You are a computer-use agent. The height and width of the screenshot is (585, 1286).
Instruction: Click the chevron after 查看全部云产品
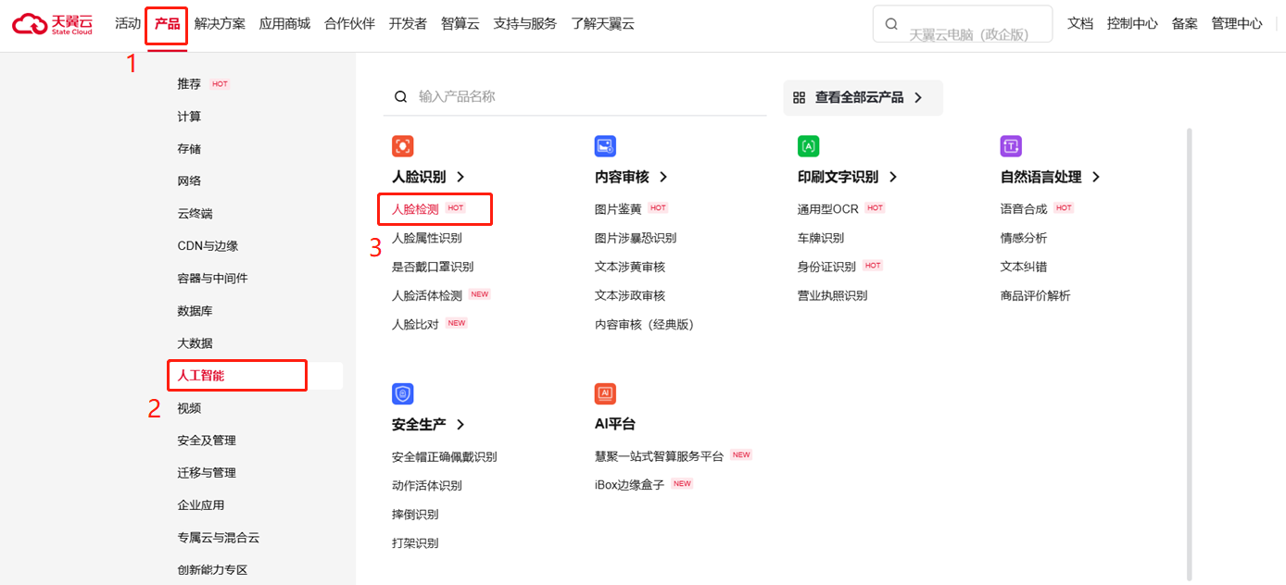tap(918, 97)
